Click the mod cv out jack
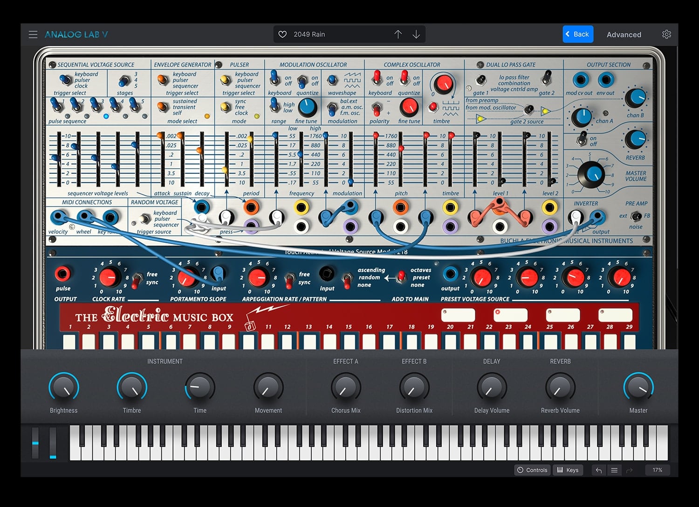Image resolution: width=699 pixels, height=507 pixels. click(x=580, y=80)
